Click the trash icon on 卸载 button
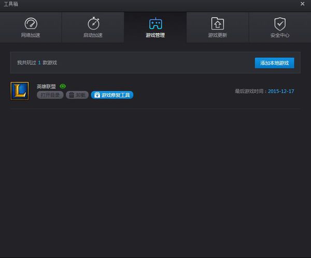 72,95
